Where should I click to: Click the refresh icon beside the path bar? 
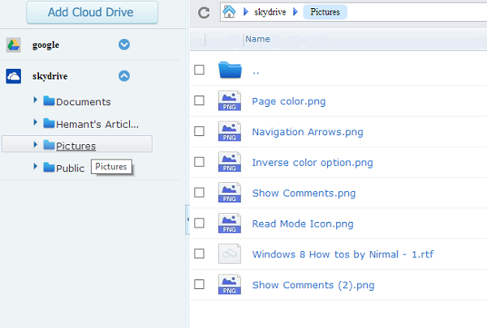204,13
